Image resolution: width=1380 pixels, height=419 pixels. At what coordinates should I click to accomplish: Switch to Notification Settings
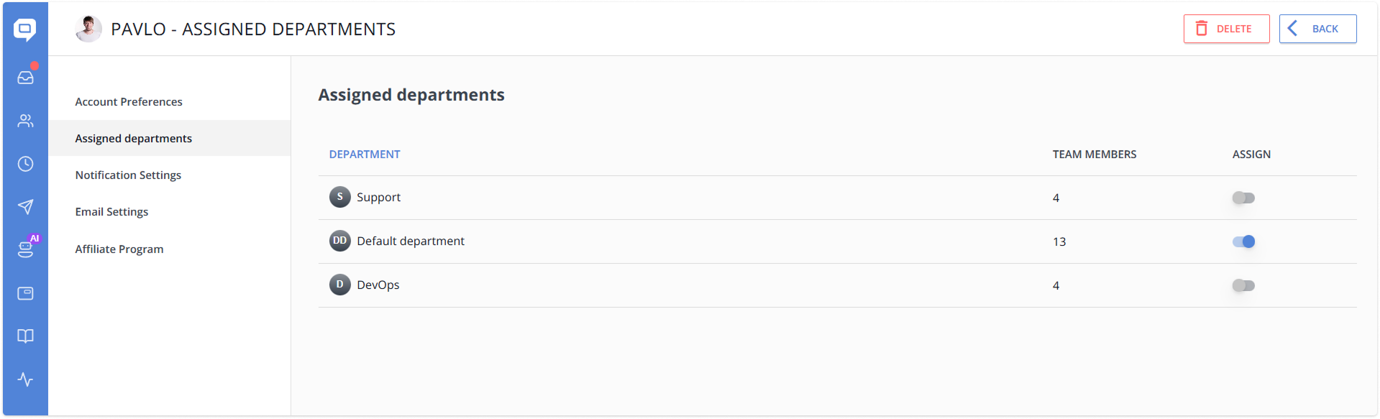coord(128,175)
